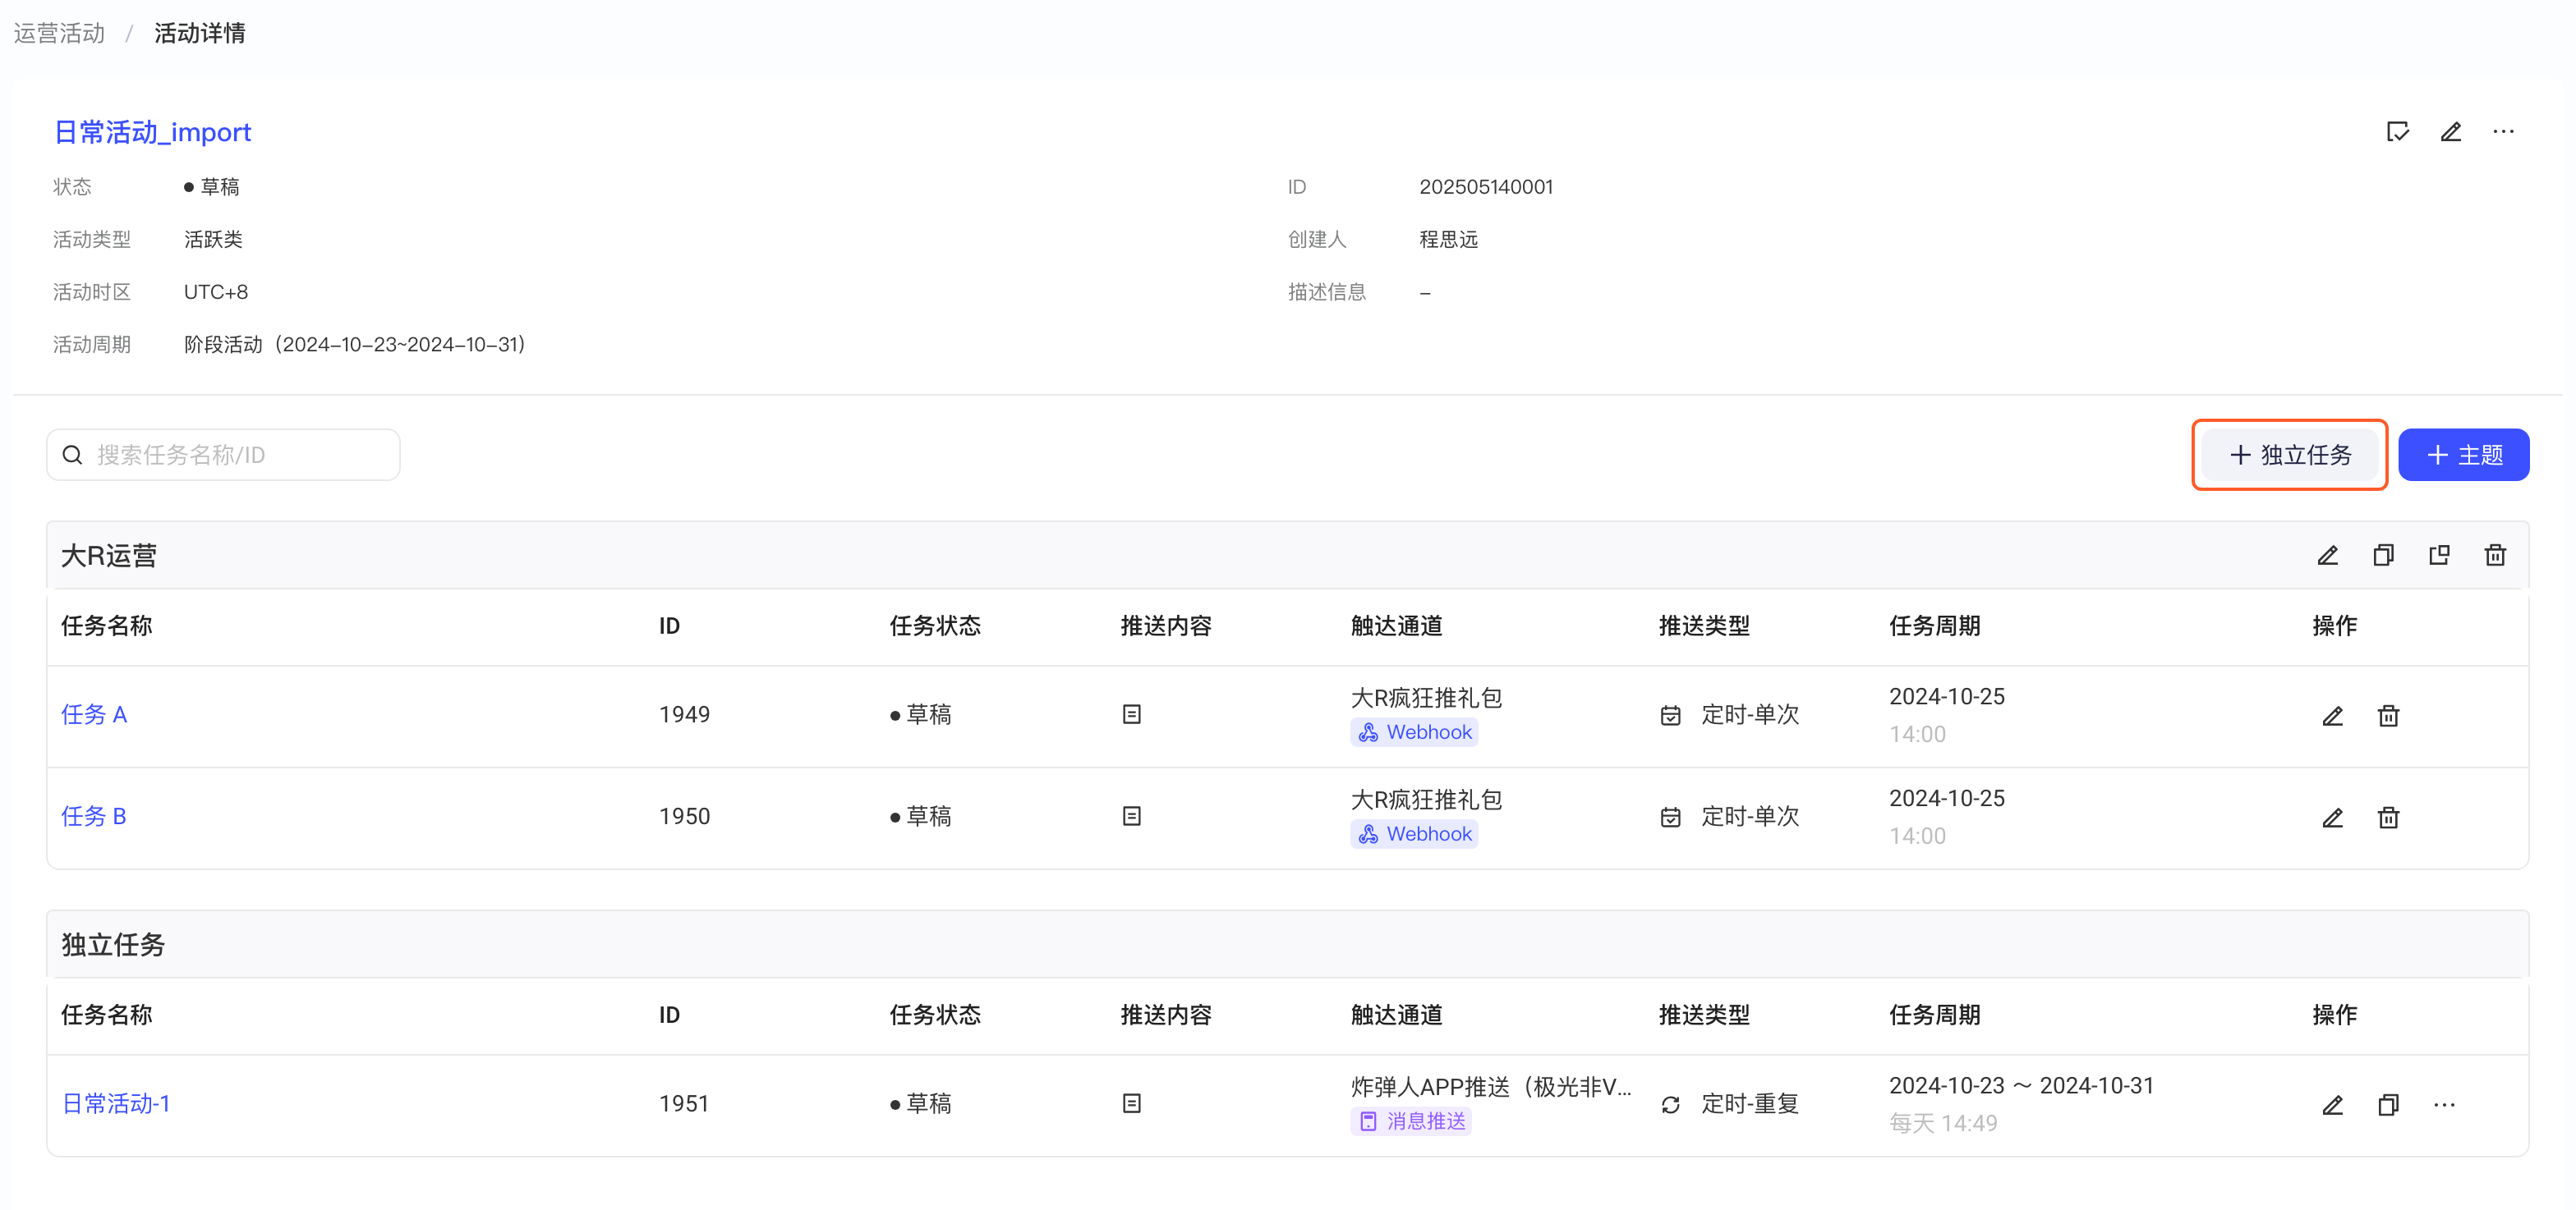Delete 任务 A with the trash icon

pyautogui.click(x=2388, y=715)
